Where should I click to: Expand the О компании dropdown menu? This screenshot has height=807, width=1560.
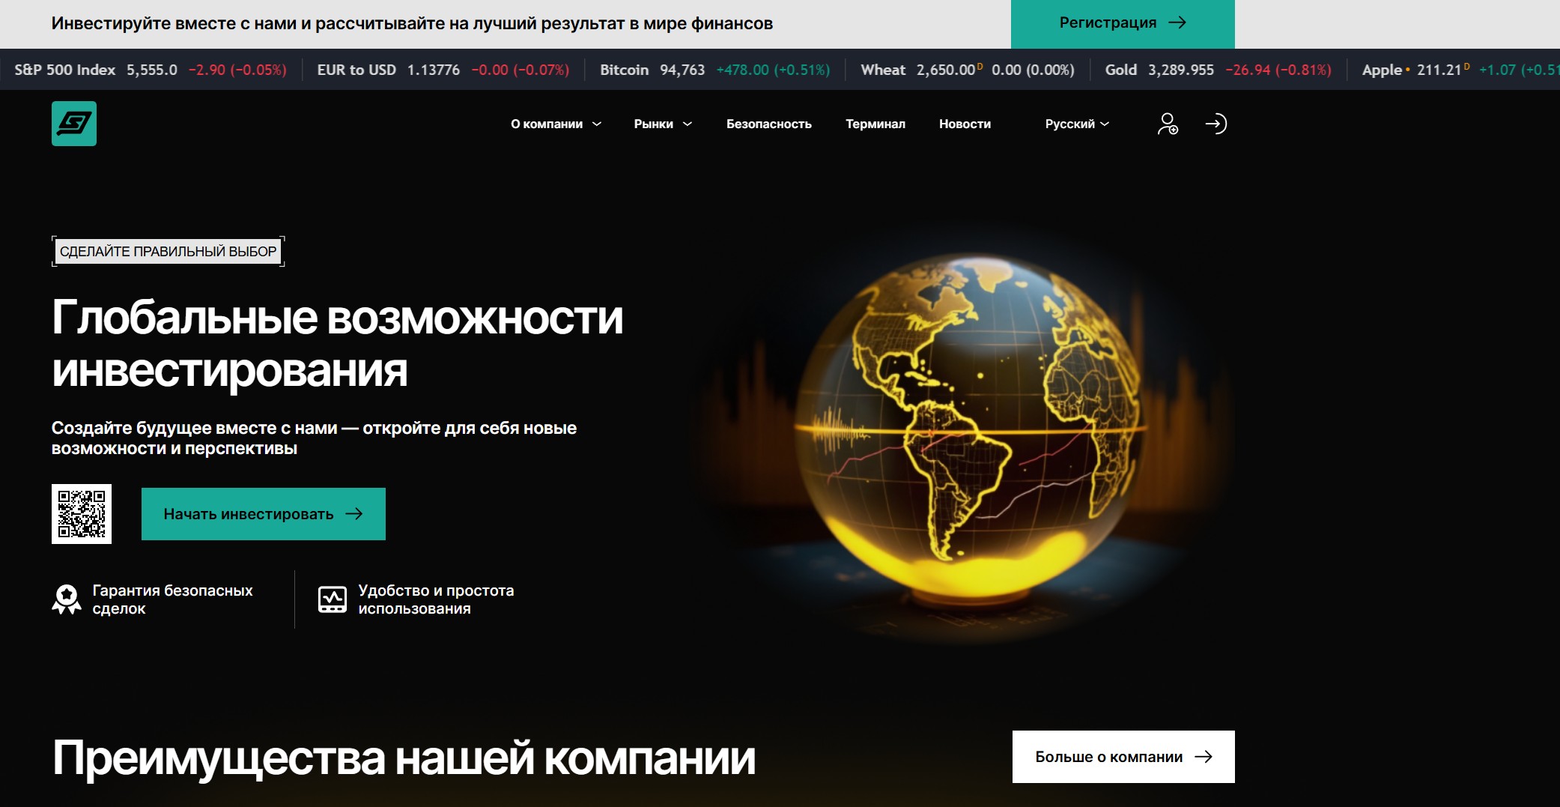pos(556,124)
